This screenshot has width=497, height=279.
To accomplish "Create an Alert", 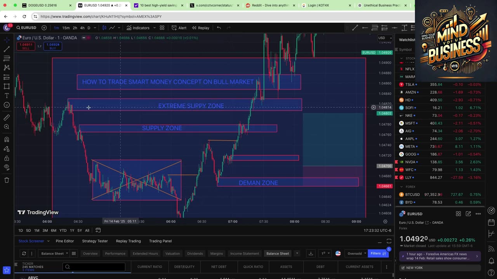I will [x=179, y=28].
